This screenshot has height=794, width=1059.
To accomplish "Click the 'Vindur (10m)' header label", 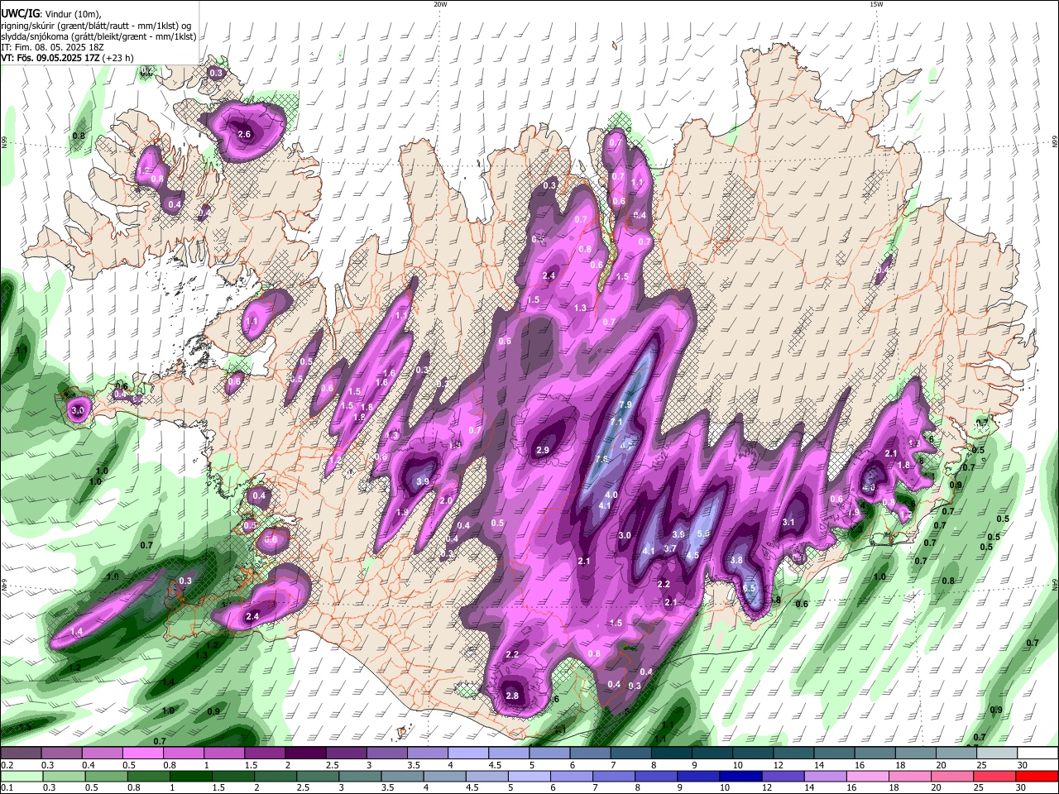I will (71, 13).
